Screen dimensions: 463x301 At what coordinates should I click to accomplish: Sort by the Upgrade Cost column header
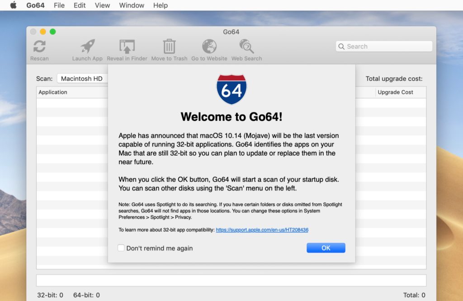coord(395,92)
